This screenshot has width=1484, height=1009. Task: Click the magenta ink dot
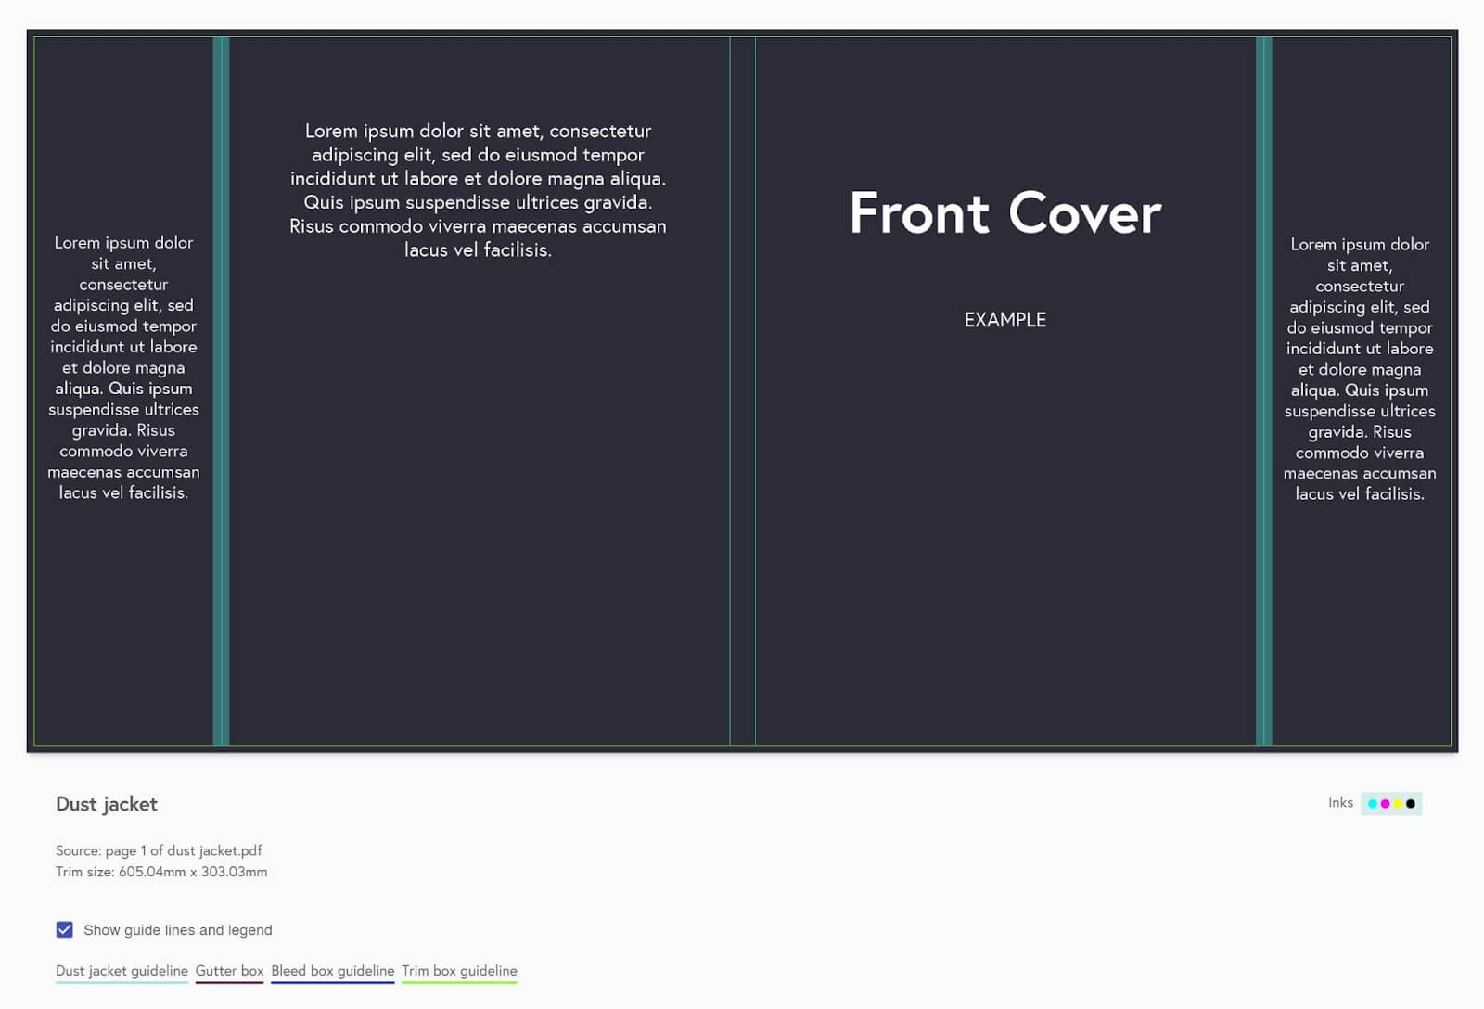1385,804
